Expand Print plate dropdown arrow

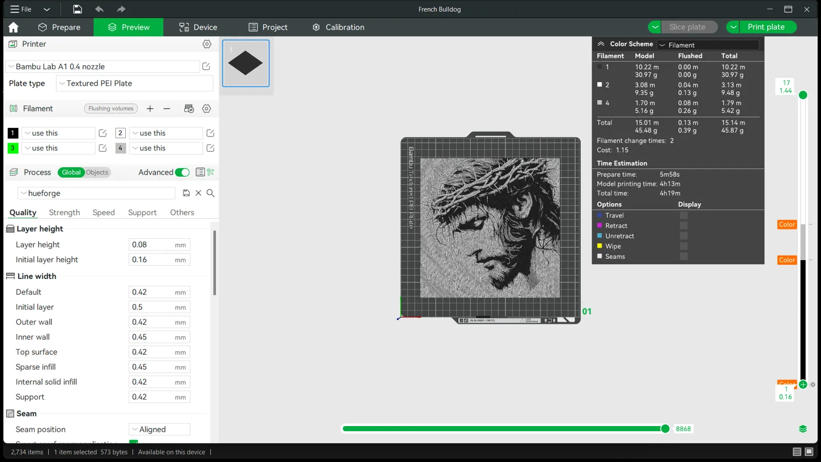coord(733,27)
